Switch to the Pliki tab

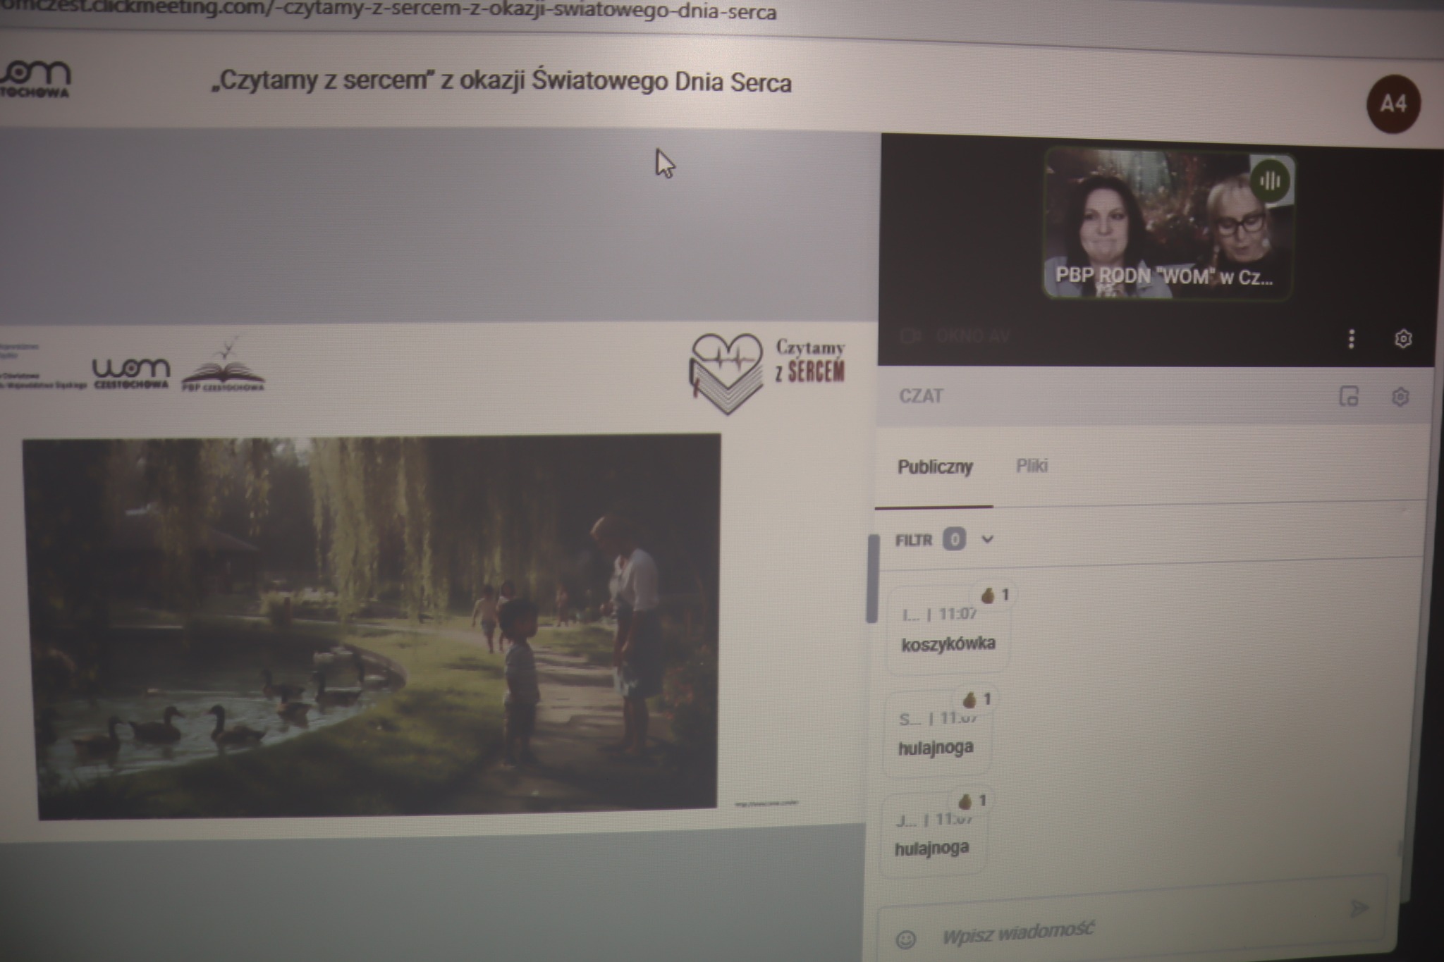click(x=1032, y=466)
